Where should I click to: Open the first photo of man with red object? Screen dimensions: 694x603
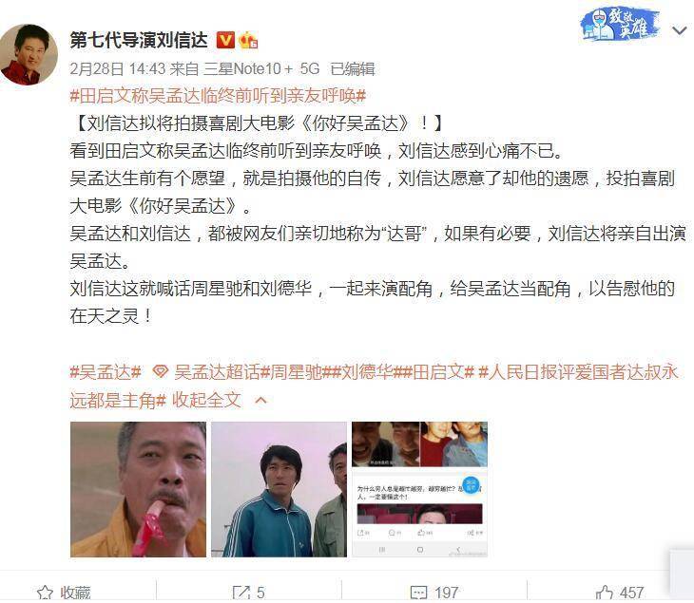138,489
